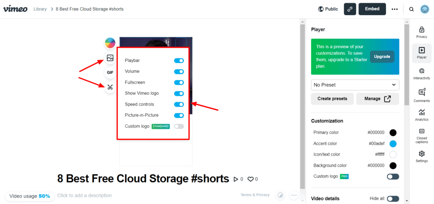Click the #00adef Accent color value
This screenshot has height=204, width=434.
click(377, 144)
